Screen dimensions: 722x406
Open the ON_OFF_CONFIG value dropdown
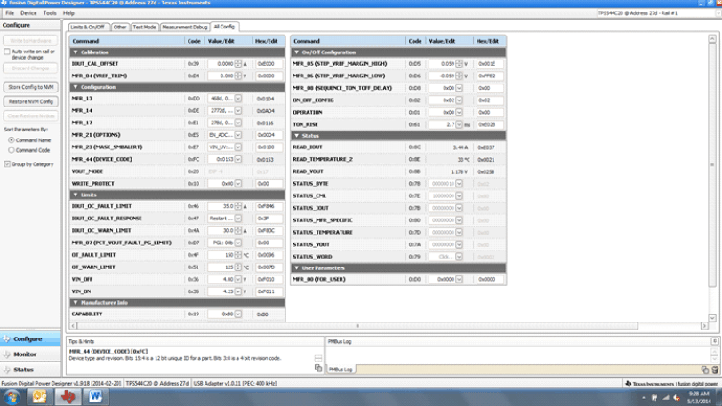[459, 100]
